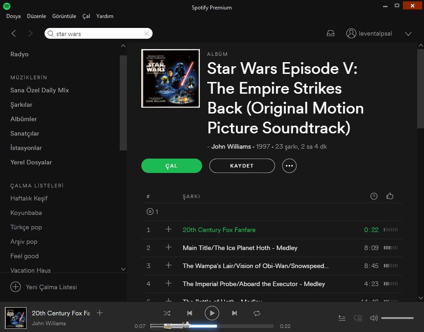The height and width of the screenshot is (332, 424).
Task: Adjust the volume slider
Action: (x=397, y=318)
